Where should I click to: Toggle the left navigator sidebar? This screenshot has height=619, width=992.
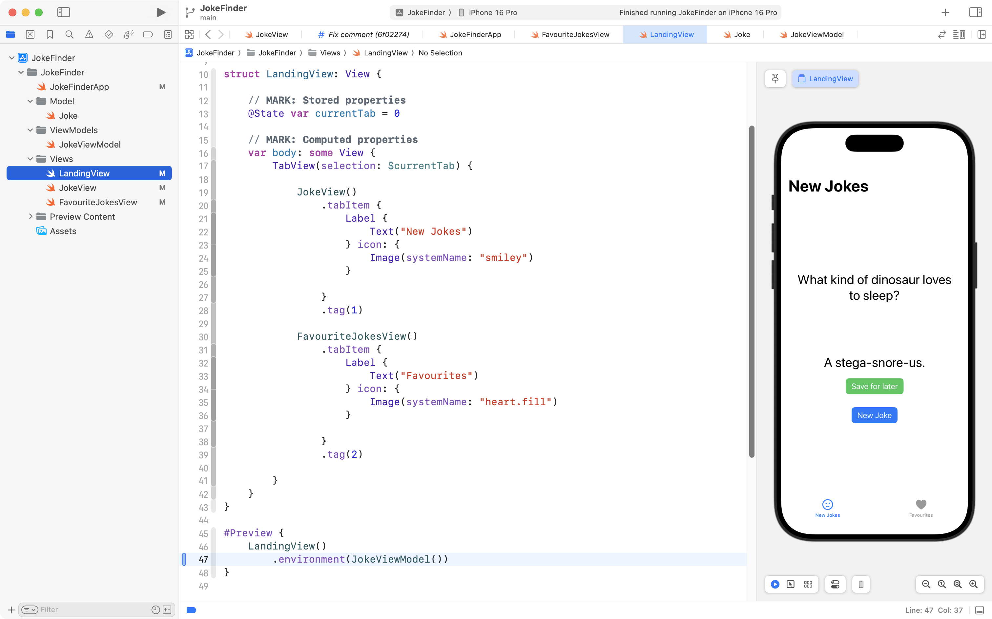click(x=64, y=12)
